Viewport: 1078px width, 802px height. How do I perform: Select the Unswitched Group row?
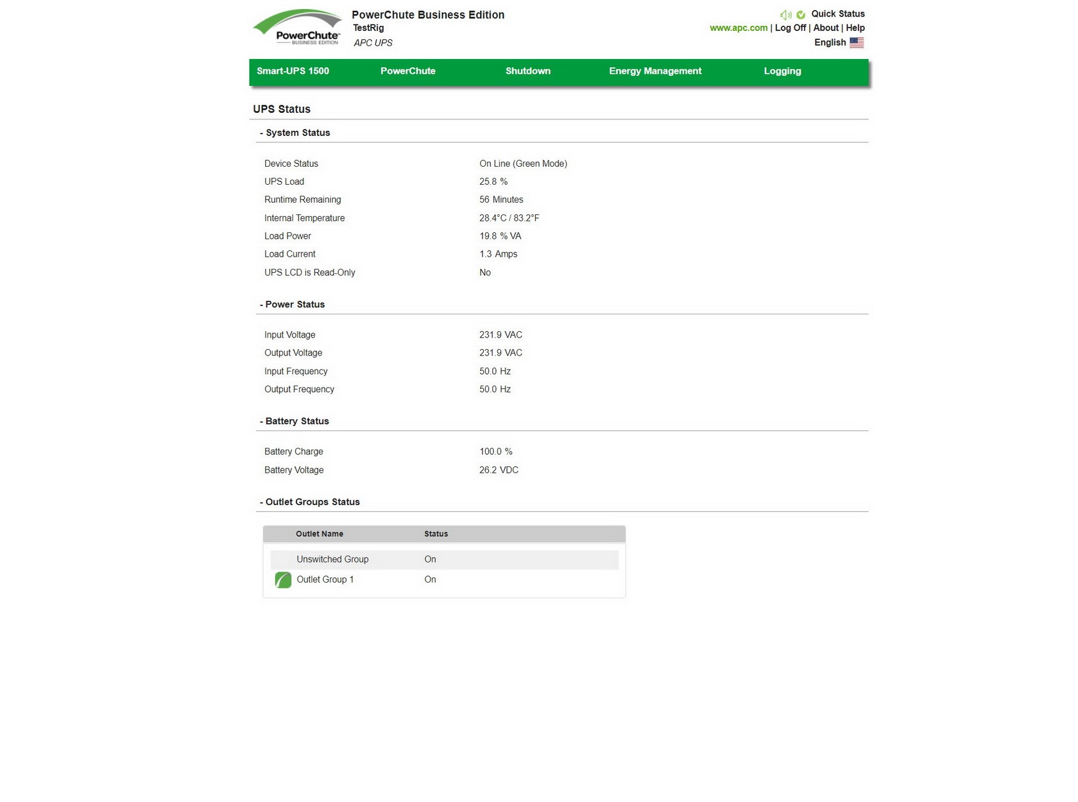tap(444, 559)
